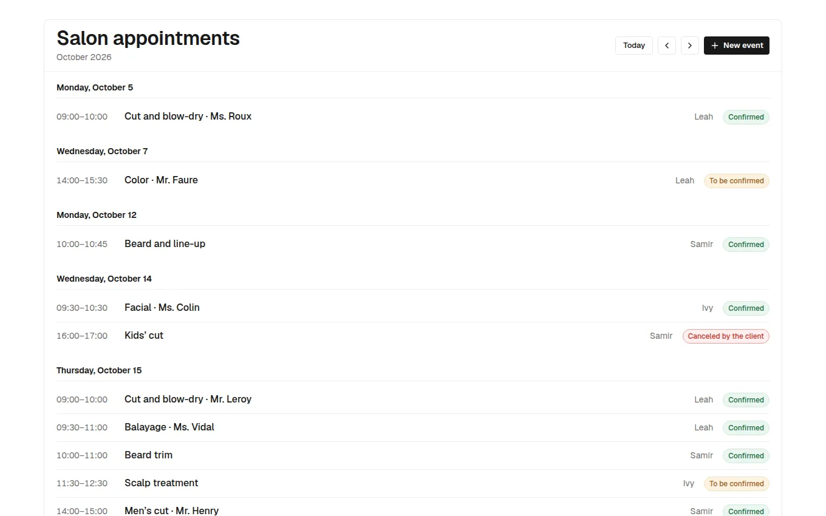Click Confirmed badge on Ms. Roux appointment
This screenshot has width=826, height=516.
[x=746, y=117]
